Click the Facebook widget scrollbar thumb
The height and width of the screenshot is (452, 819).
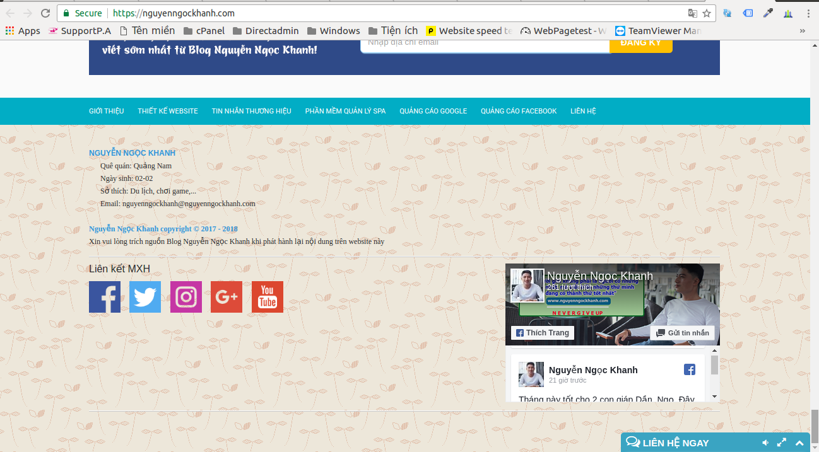[x=714, y=365]
